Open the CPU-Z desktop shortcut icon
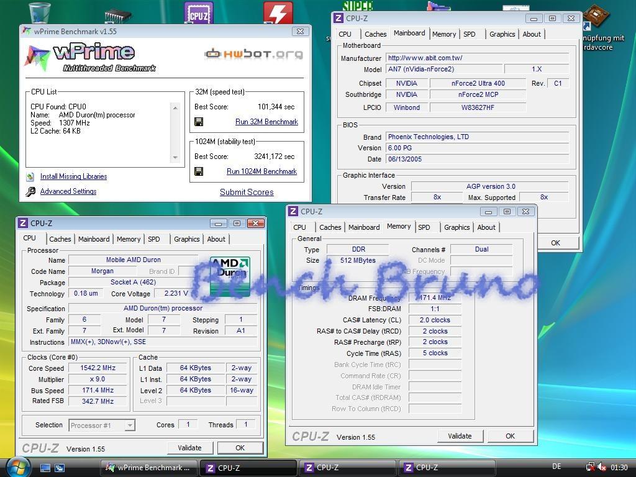 click(x=198, y=12)
